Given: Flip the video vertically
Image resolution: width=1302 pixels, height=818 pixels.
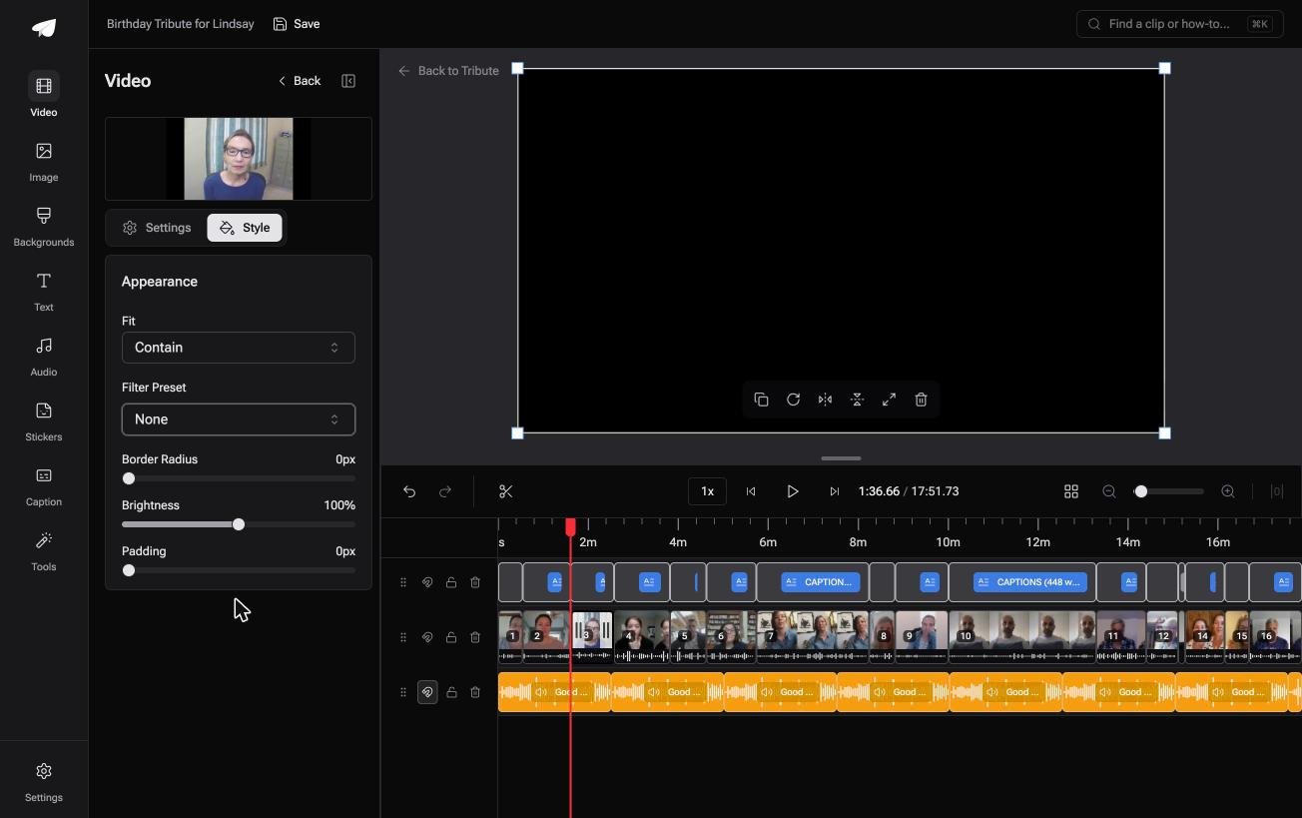Looking at the screenshot, I should point(857,400).
